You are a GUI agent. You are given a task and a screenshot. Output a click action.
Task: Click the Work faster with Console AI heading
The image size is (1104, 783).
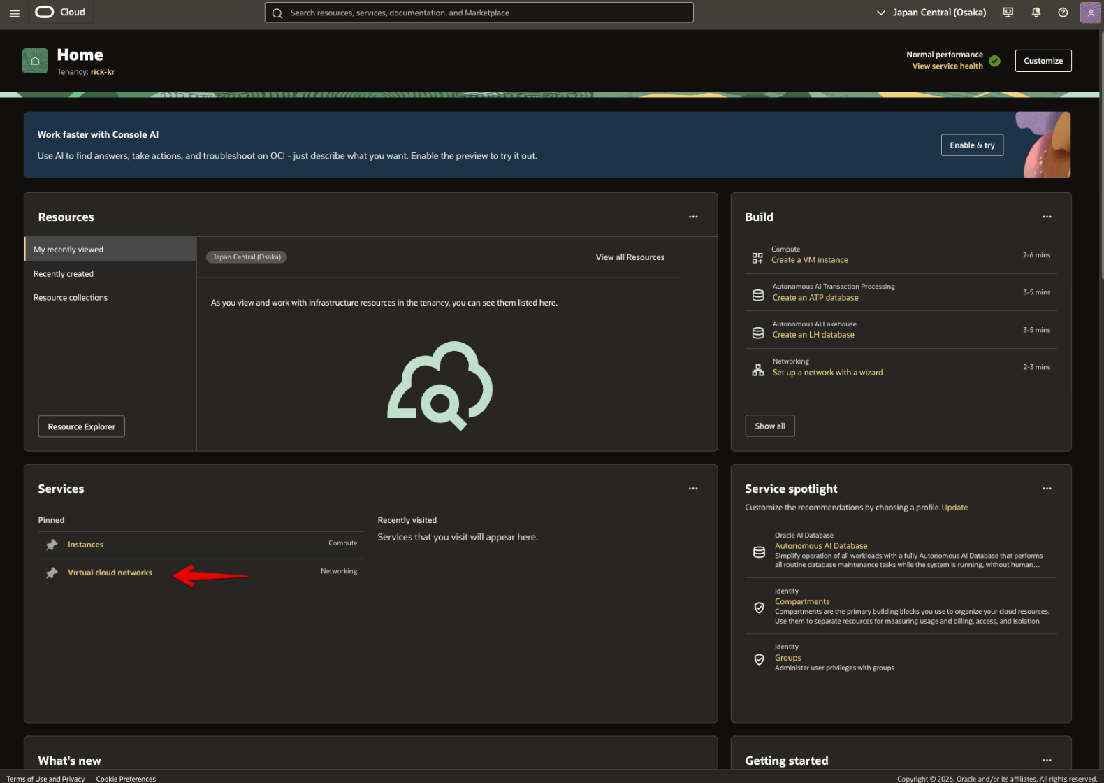click(x=98, y=135)
